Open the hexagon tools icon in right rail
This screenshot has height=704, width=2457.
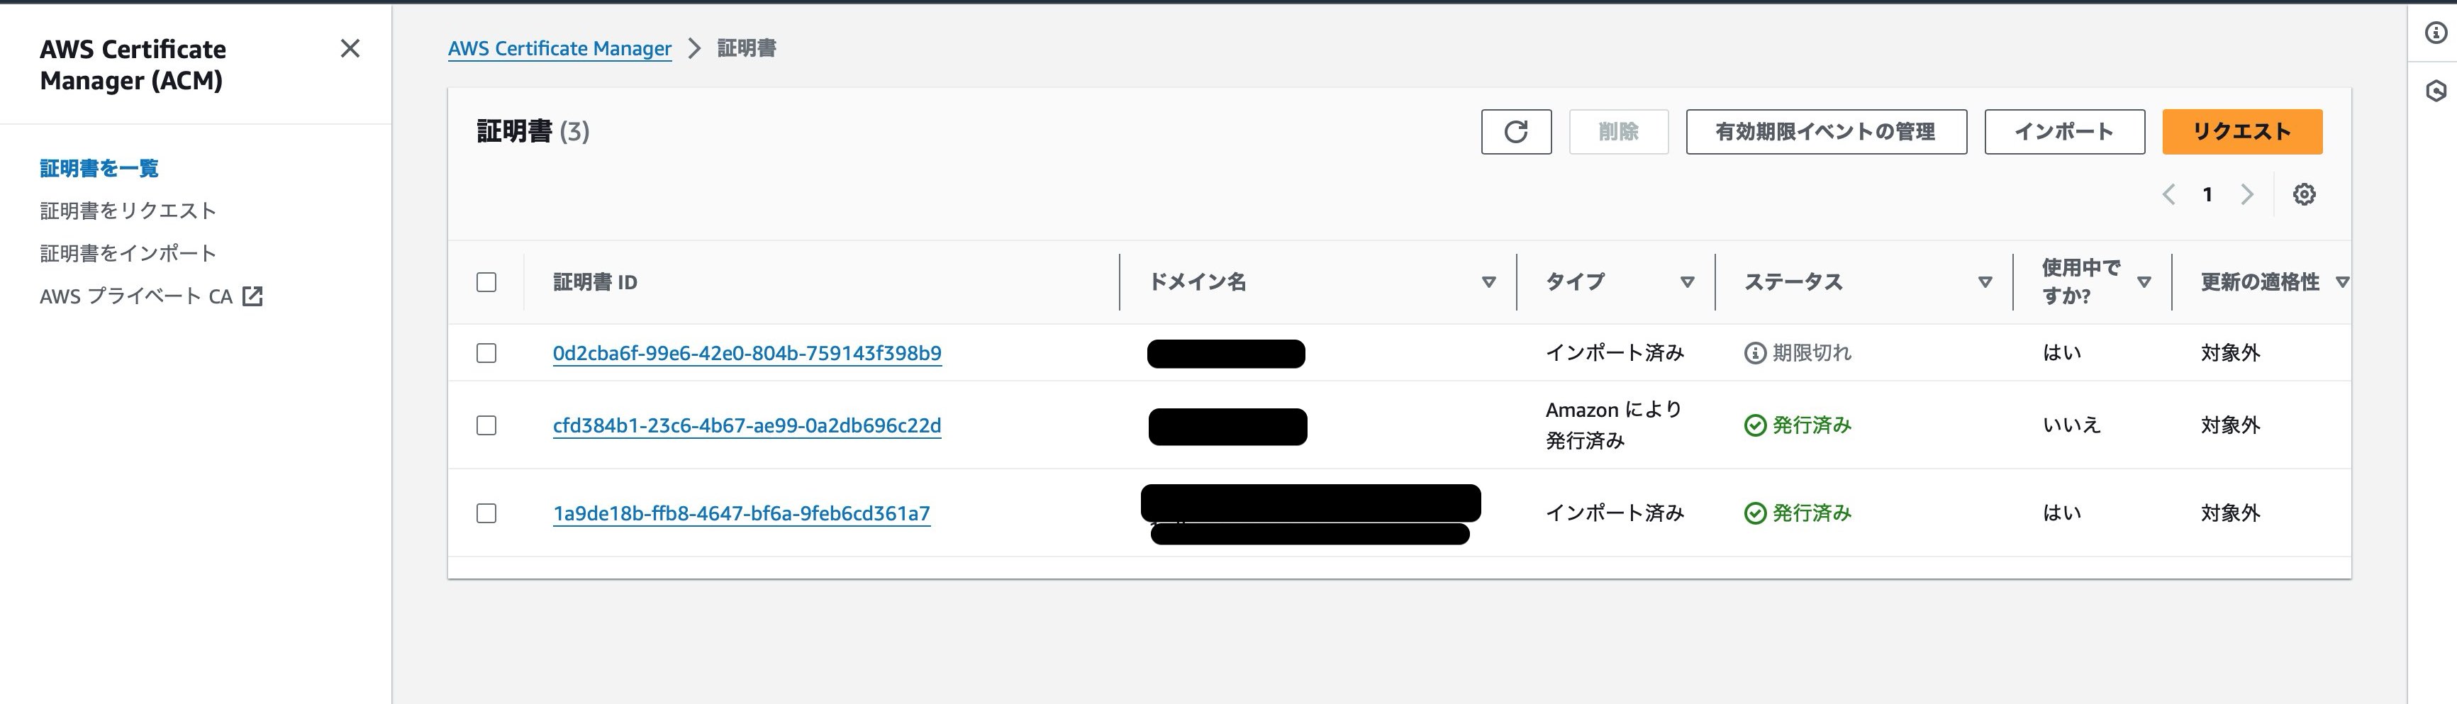click(2436, 91)
